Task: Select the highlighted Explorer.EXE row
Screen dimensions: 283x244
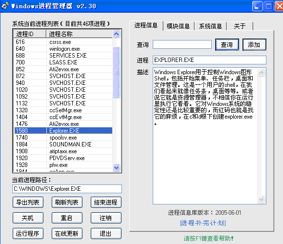Action: pyautogui.click(x=63, y=131)
